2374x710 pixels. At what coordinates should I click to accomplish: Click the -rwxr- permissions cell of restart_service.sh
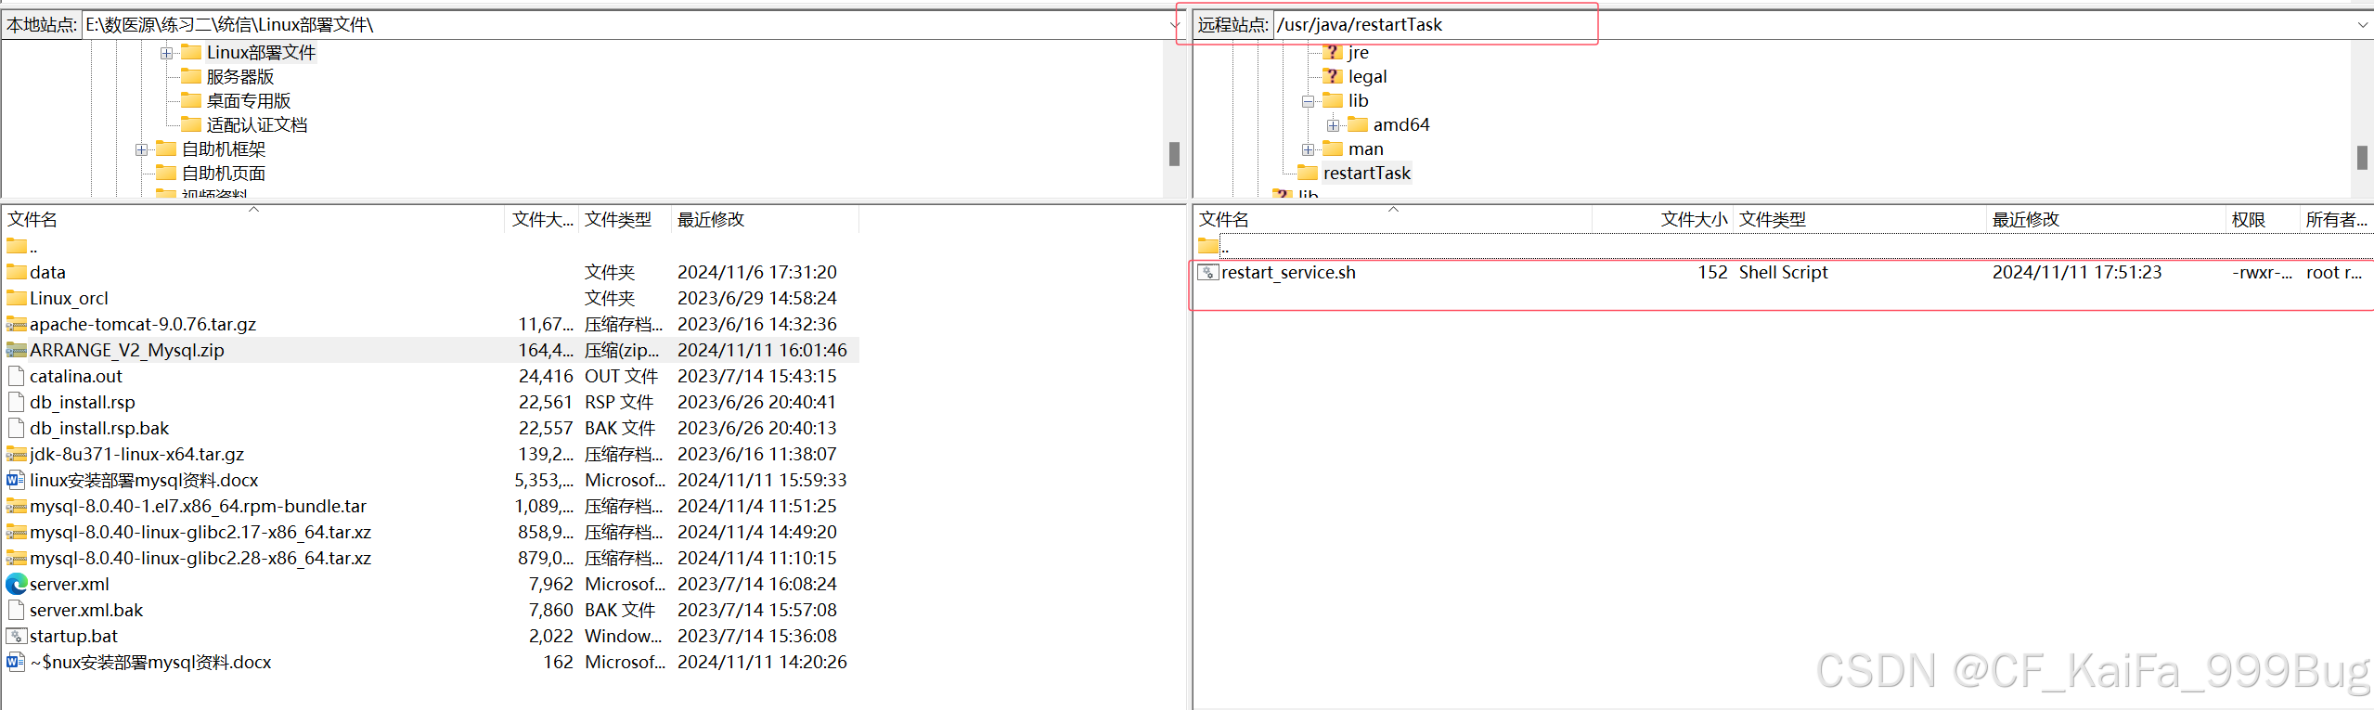click(x=2262, y=272)
